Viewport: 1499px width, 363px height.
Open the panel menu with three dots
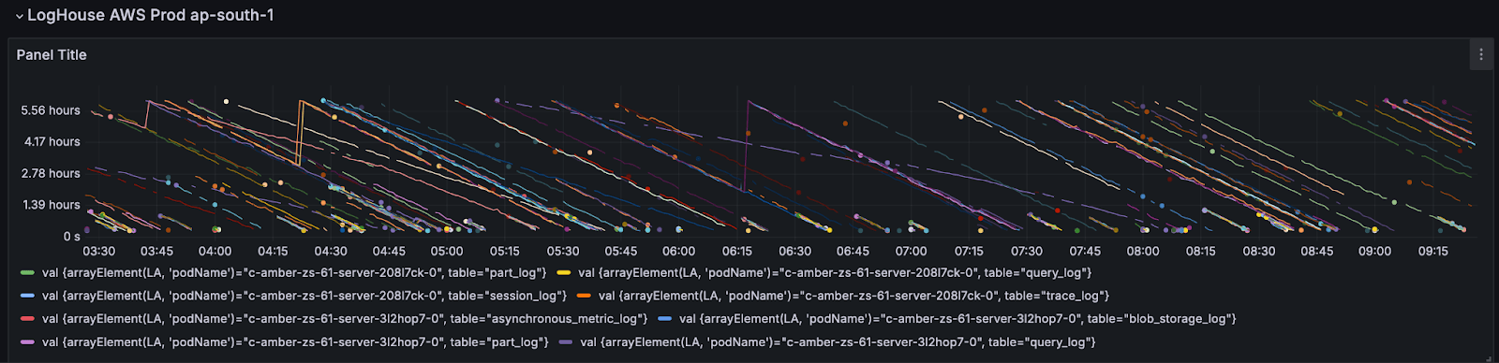[x=1480, y=54]
